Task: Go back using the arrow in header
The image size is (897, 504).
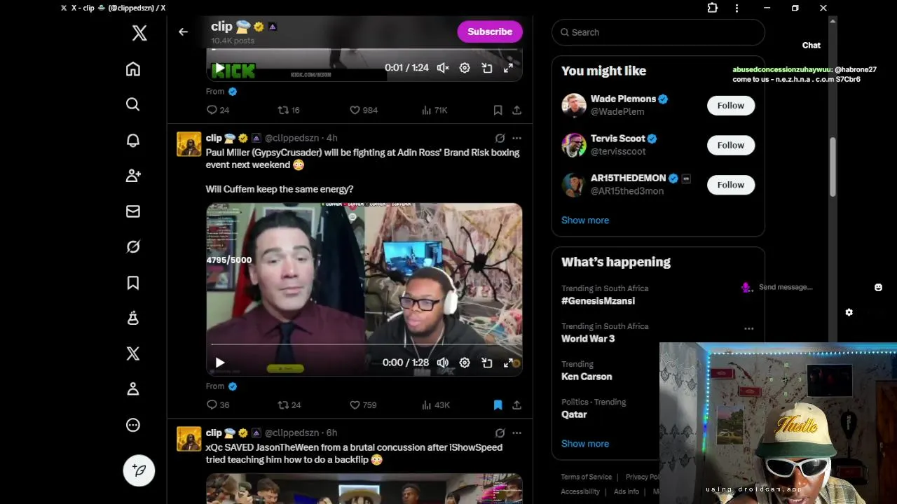Action: 183,31
